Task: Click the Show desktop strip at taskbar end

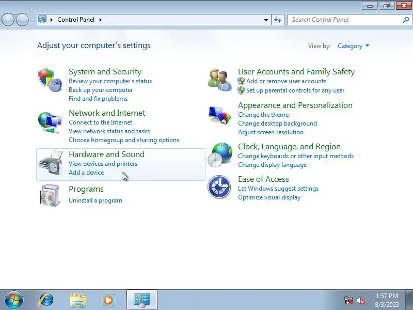Action: pos(409,300)
